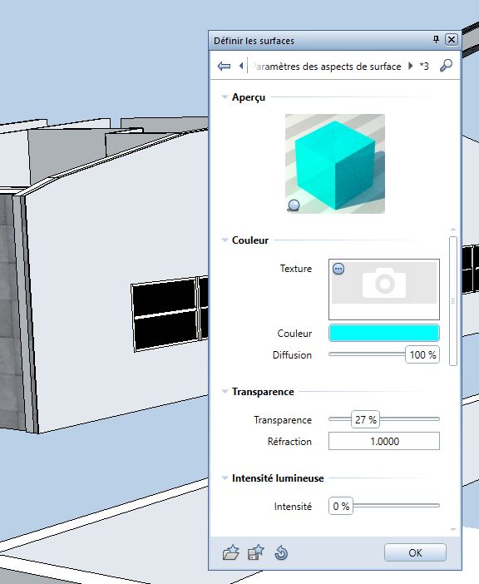Close the Définir les surfaces panel

pos(451,39)
